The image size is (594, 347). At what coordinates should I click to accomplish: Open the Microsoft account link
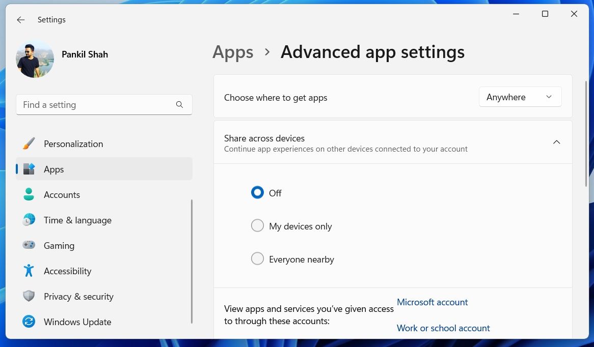click(x=432, y=302)
